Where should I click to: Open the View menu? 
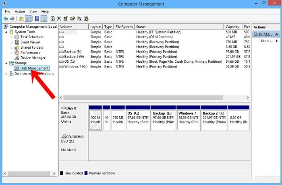tap(33, 12)
